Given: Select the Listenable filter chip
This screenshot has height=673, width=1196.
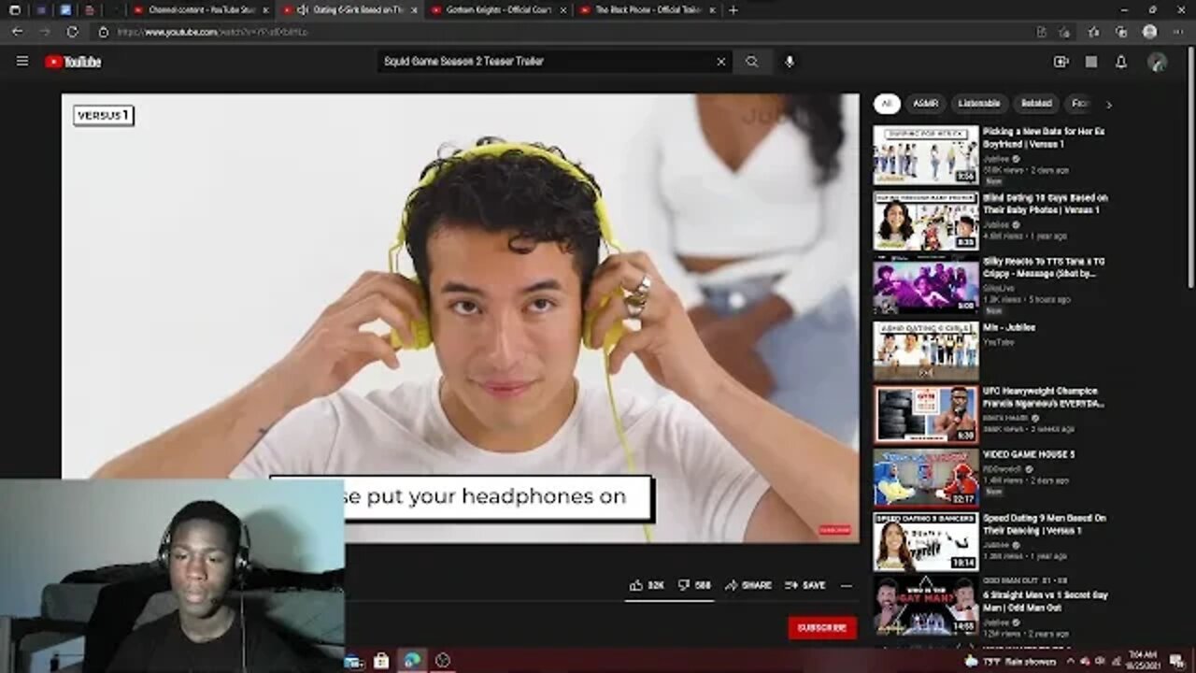Looking at the screenshot, I should (x=979, y=104).
